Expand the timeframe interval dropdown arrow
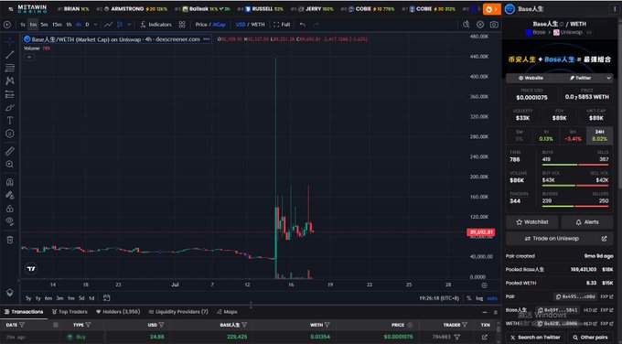622x344 pixels. pos(95,25)
